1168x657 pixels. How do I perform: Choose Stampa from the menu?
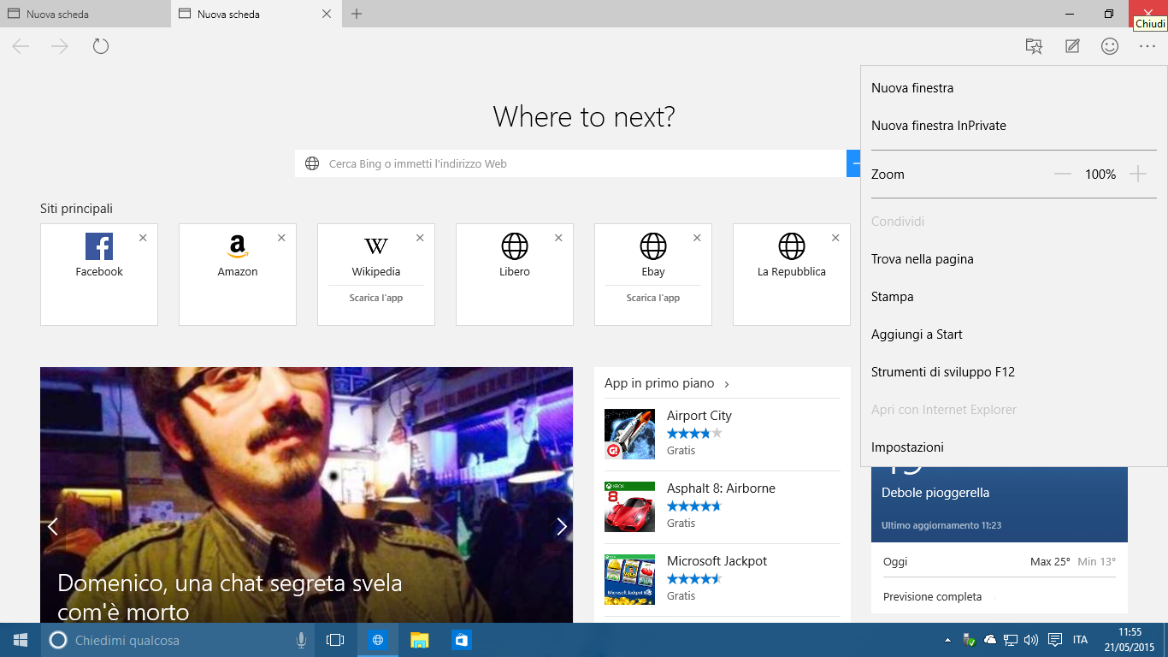tap(1014, 297)
